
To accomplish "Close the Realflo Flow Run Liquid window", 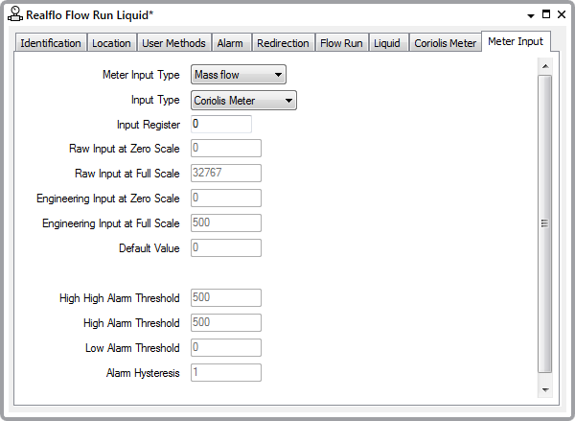I will tap(562, 14).
